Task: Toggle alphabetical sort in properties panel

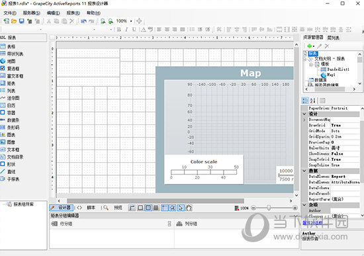Action: click(x=312, y=101)
